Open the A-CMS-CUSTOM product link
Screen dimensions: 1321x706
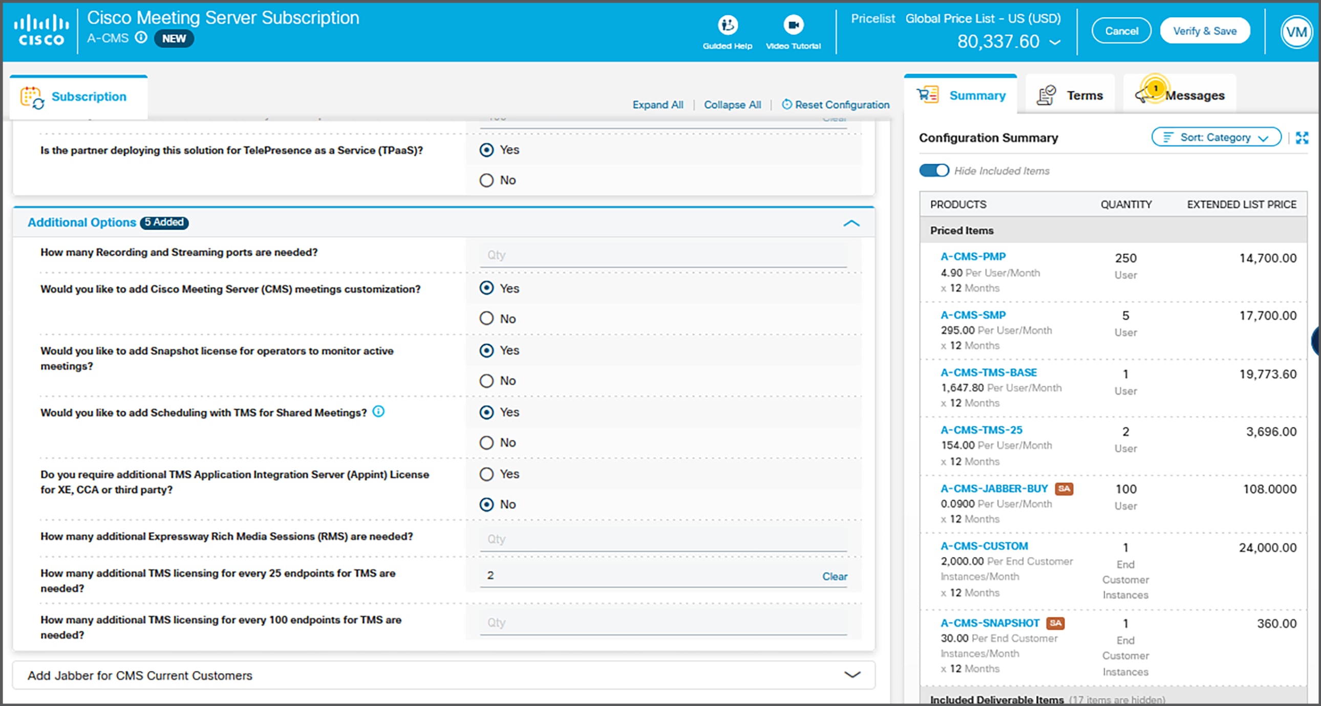(984, 546)
